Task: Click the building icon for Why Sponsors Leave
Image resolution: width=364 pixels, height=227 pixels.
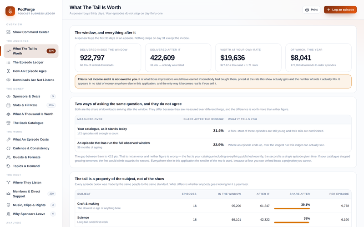Action: [8, 214]
